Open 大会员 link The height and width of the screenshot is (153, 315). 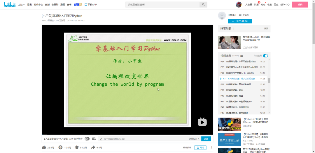click(249, 4)
